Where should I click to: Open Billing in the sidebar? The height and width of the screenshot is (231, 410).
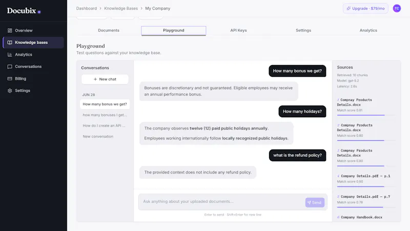(x=33, y=79)
